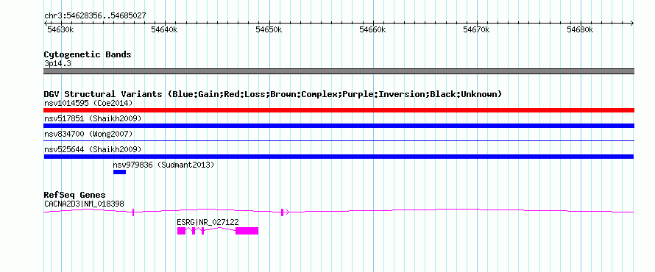Click the DGV Structural Variants track title
The width and height of the screenshot is (655, 272).
pyautogui.click(x=273, y=94)
